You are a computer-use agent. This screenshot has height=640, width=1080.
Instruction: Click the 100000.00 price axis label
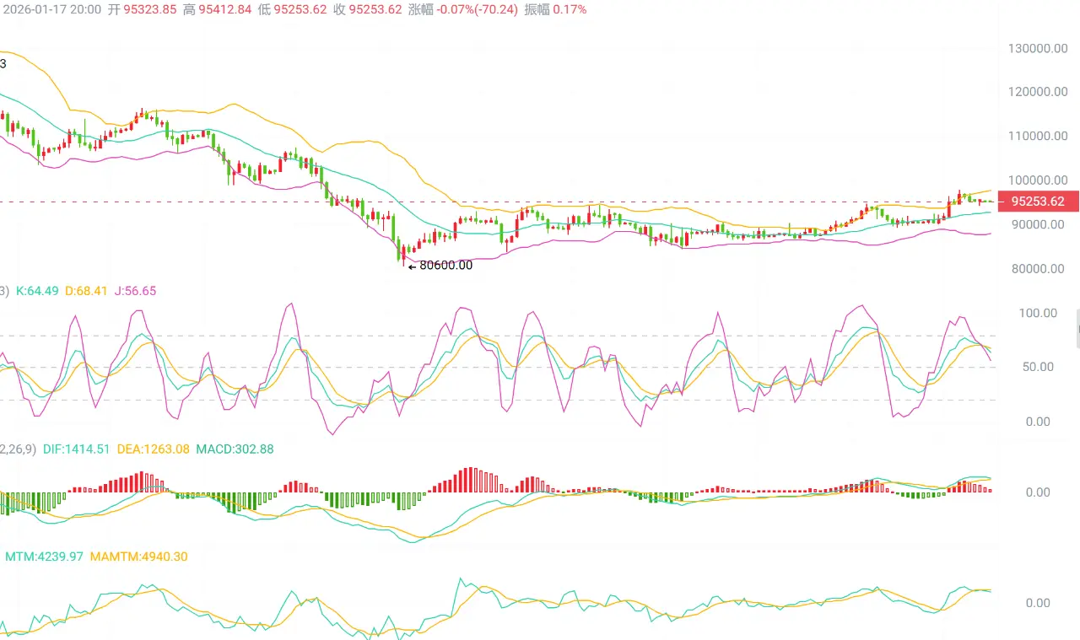coord(1038,180)
